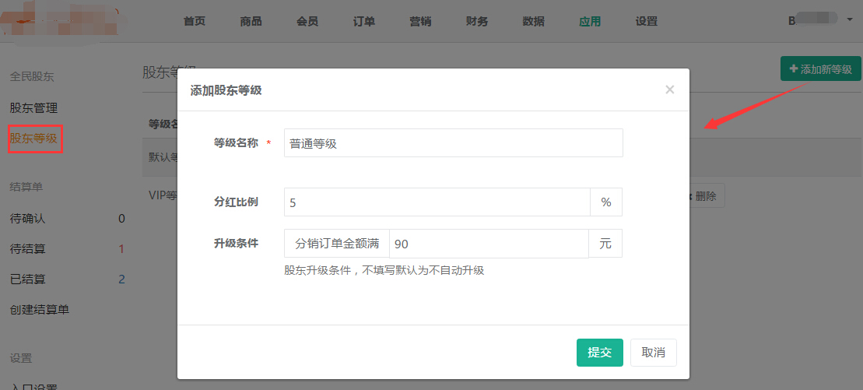This screenshot has height=390, width=863.
Task: Select 创建结算单 in the sidebar
Action: 39,310
